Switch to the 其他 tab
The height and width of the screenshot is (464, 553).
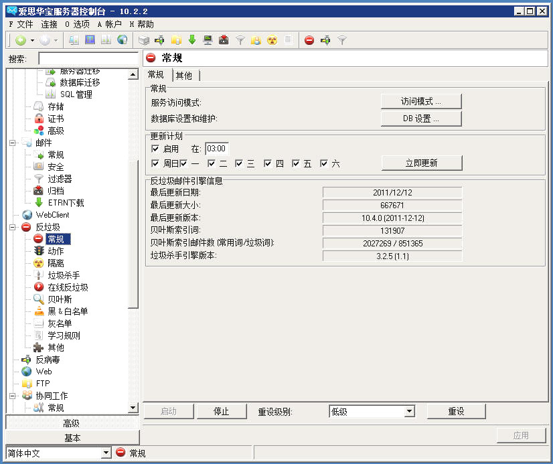pyautogui.click(x=184, y=76)
